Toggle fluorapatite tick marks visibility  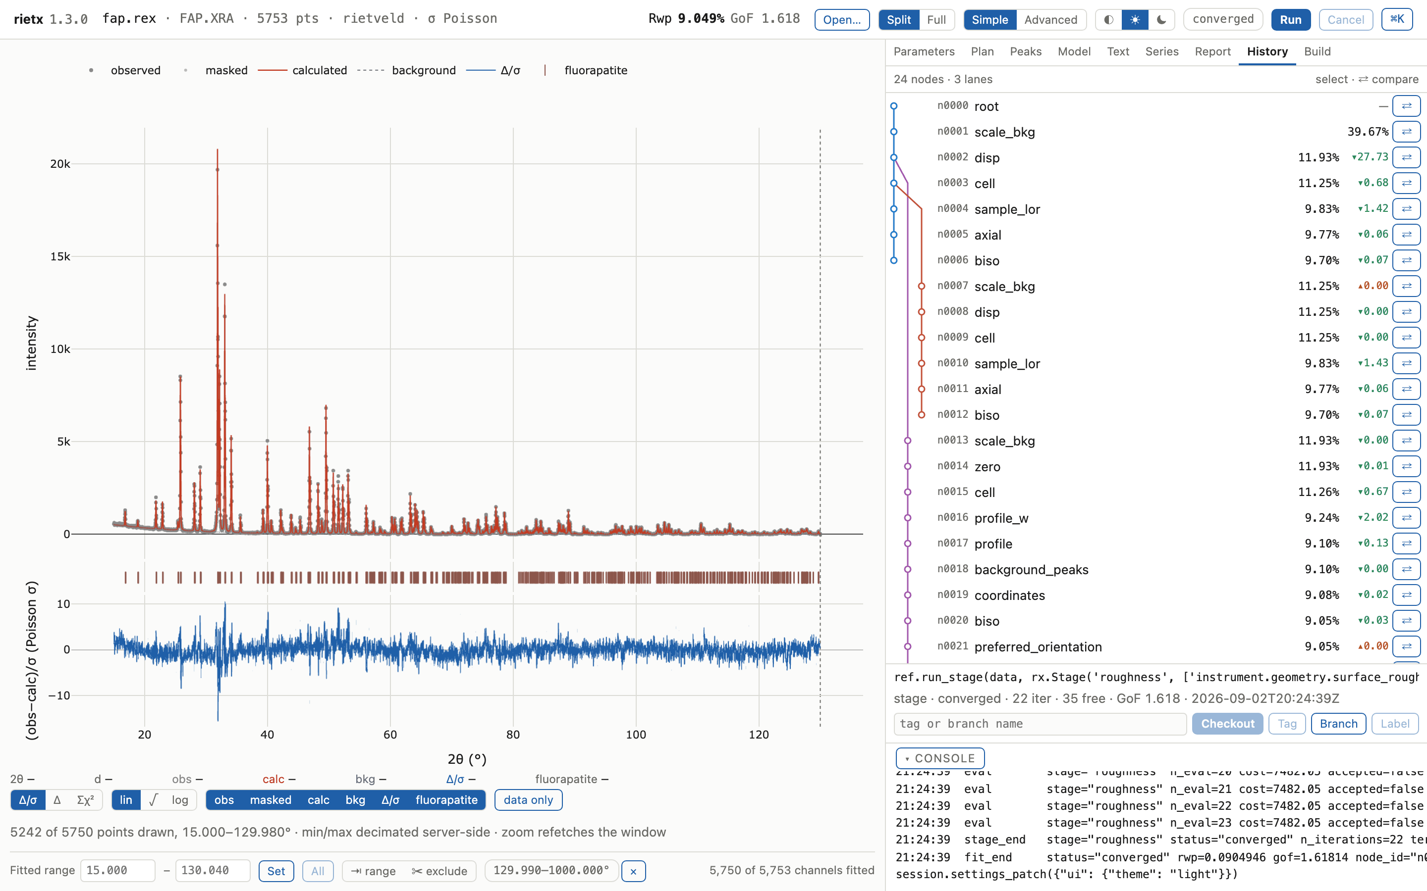(446, 799)
